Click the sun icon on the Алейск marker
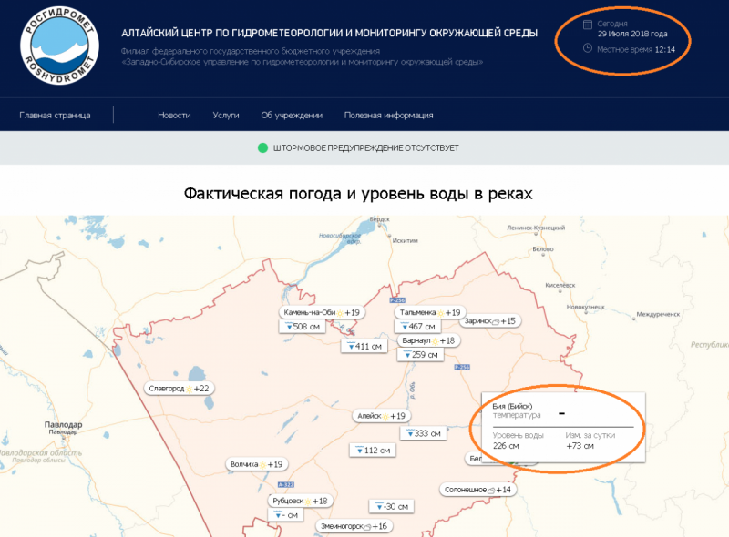 (x=385, y=416)
